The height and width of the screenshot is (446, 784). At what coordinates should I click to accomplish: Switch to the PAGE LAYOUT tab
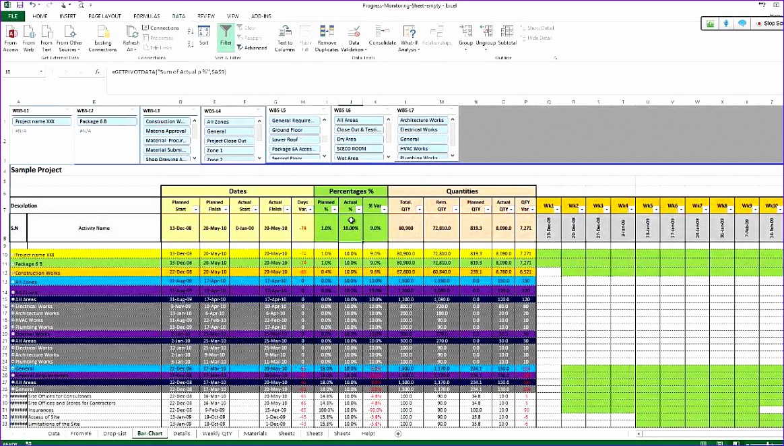(104, 16)
